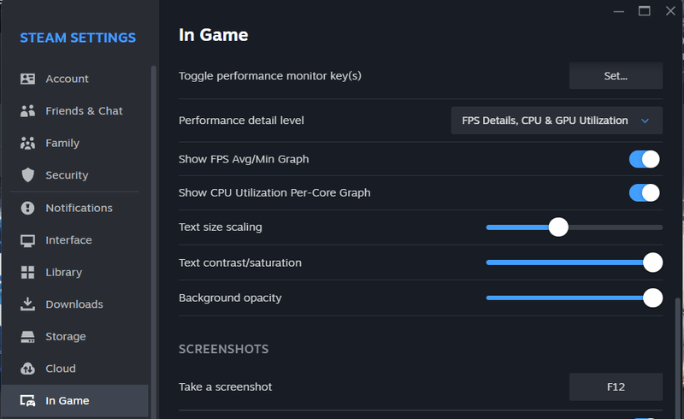Open the Notifications alert icon
Image resolution: width=684 pixels, height=419 pixels.
27,208
